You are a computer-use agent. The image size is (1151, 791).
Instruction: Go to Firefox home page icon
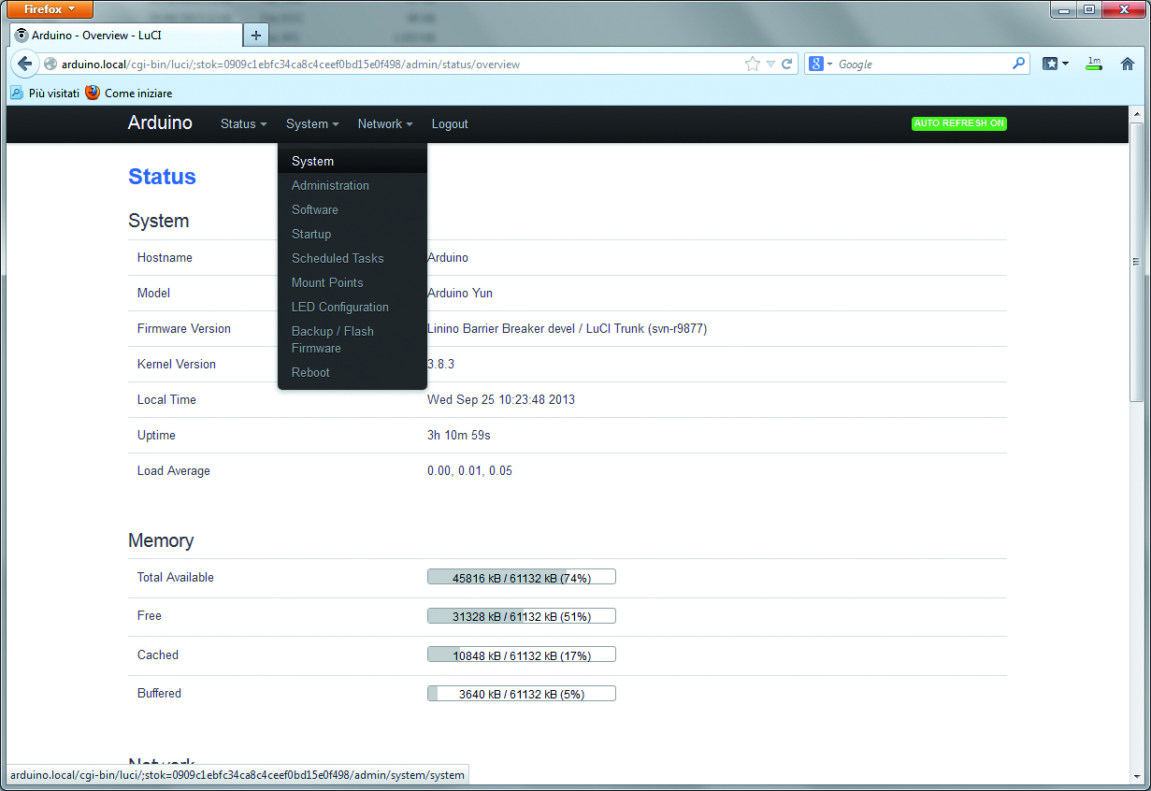[1127, 65]
